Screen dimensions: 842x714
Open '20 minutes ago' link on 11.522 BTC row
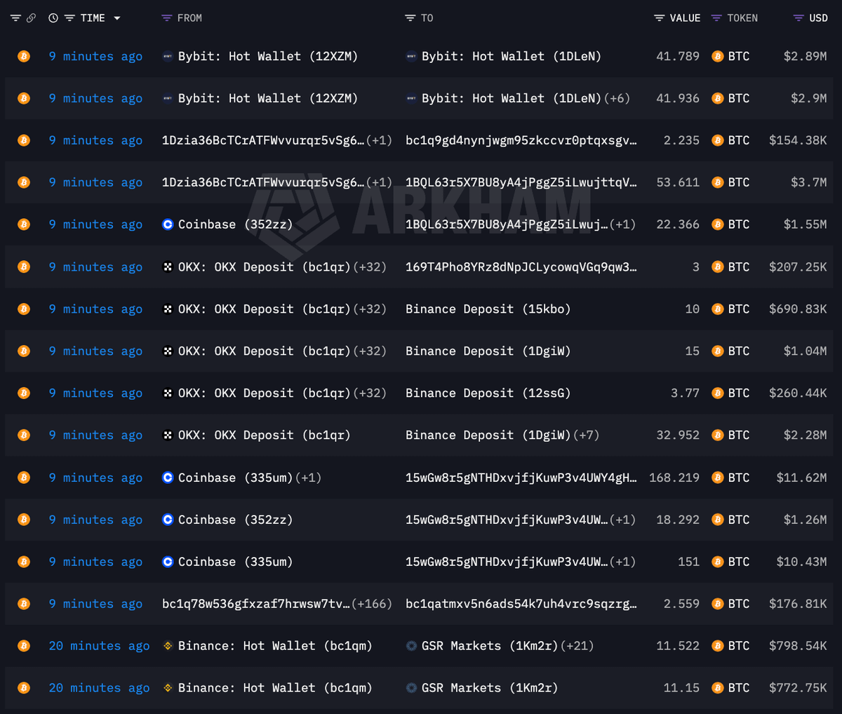pos(99,646)
